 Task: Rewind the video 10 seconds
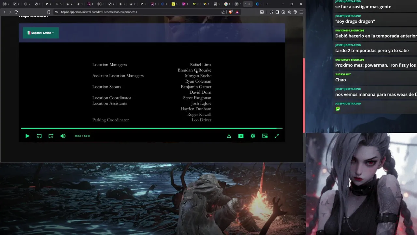39,136
